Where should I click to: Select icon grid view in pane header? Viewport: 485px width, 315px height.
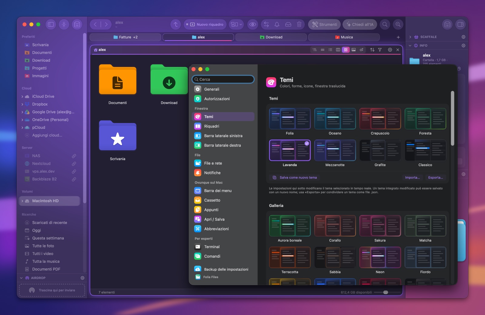pyautogui.click(x=346, y=50)
